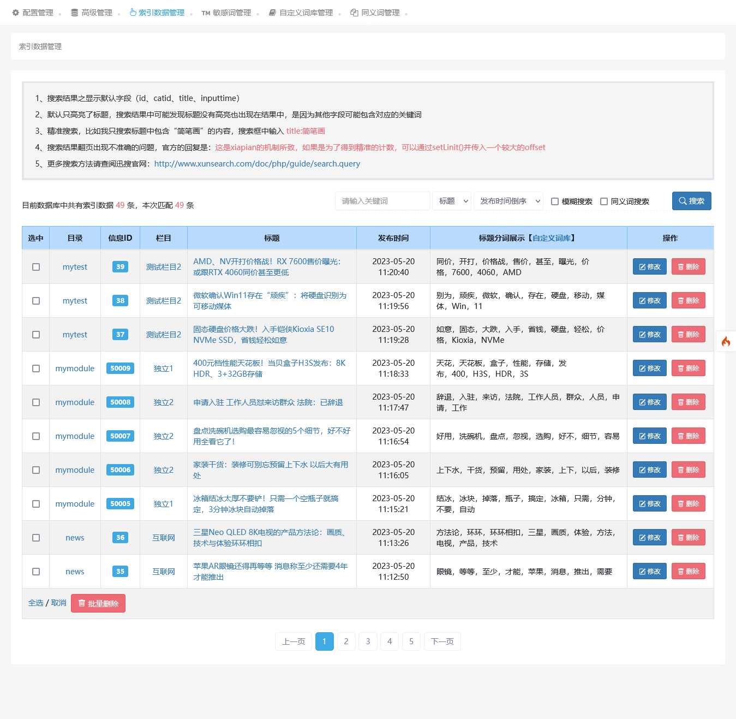Screen dimensions: 736x719
Task: Click the mytest directory link for ID 39
Action: tap(75, 267)
